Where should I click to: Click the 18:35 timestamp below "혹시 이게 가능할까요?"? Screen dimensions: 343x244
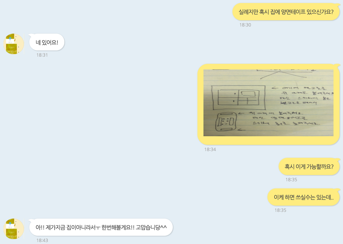point(291,180)
